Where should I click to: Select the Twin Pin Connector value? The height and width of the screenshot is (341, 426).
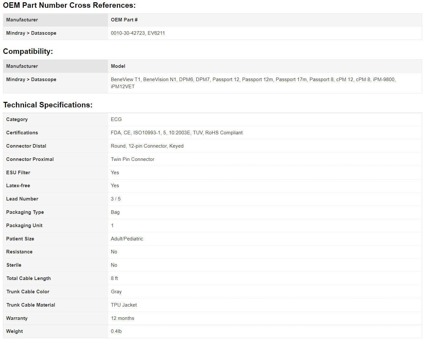coord(133,159)
